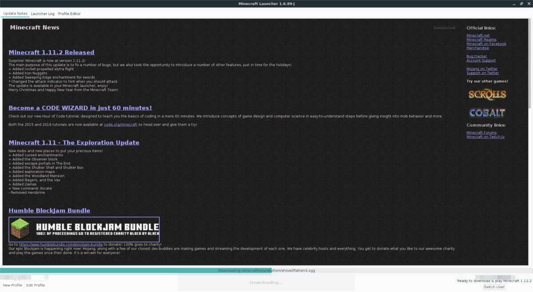Open Mojang on Twitter
This screenshot has width=533, height=292.
482,68
